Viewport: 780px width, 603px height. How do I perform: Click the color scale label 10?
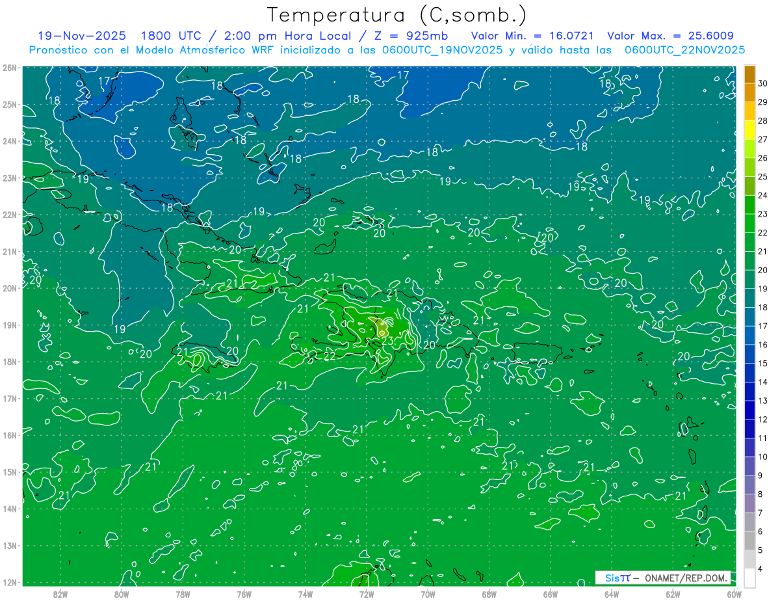coord(762,457)
